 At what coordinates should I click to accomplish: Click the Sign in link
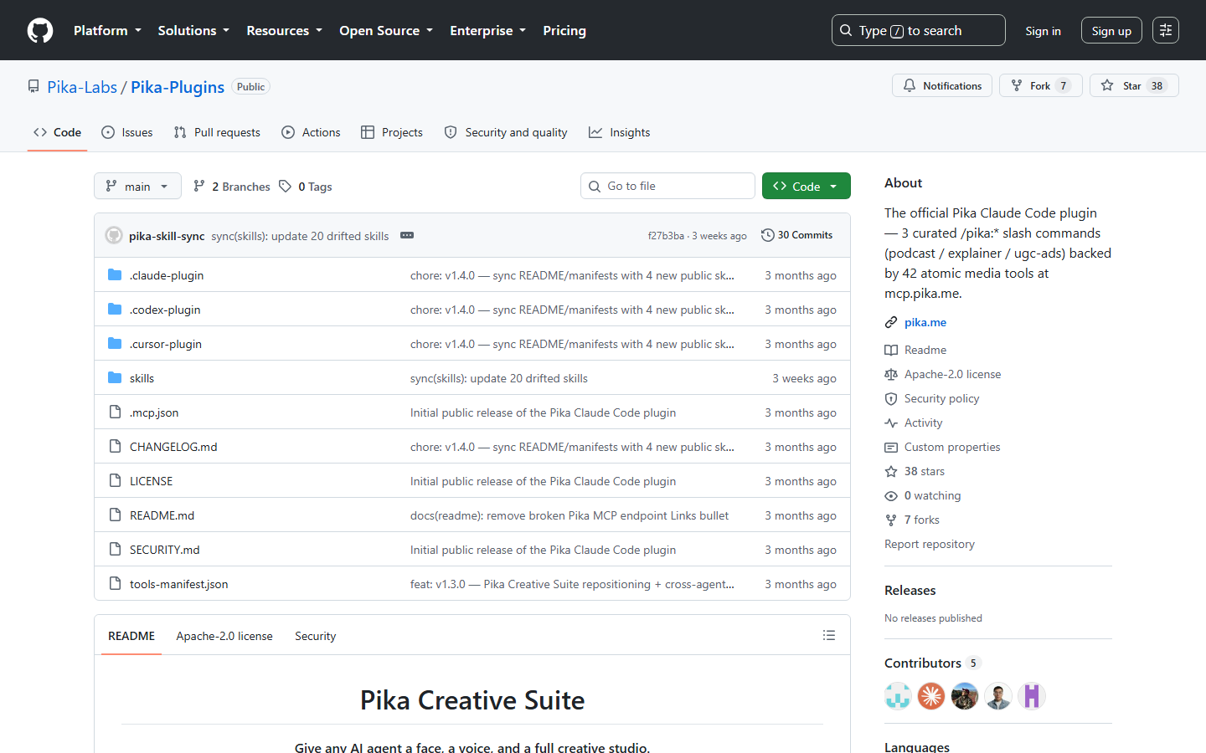click(x=1043, y=30)
